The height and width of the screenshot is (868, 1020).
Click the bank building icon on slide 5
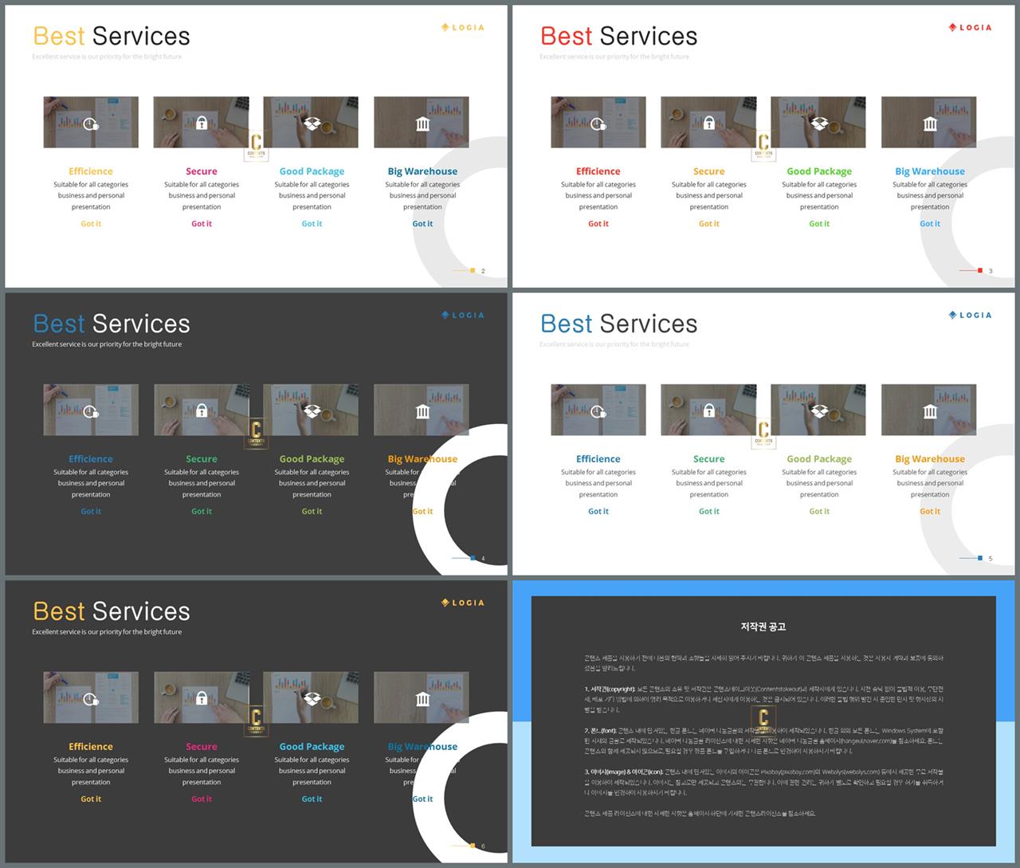tap(930, 411)
